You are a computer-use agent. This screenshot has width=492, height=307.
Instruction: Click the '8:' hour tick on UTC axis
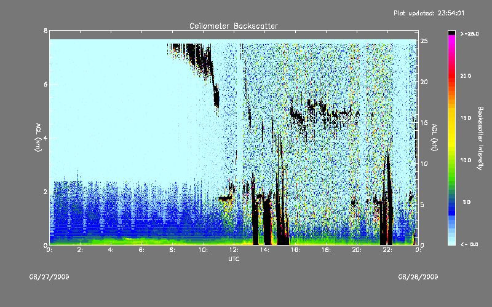[172, 250]
